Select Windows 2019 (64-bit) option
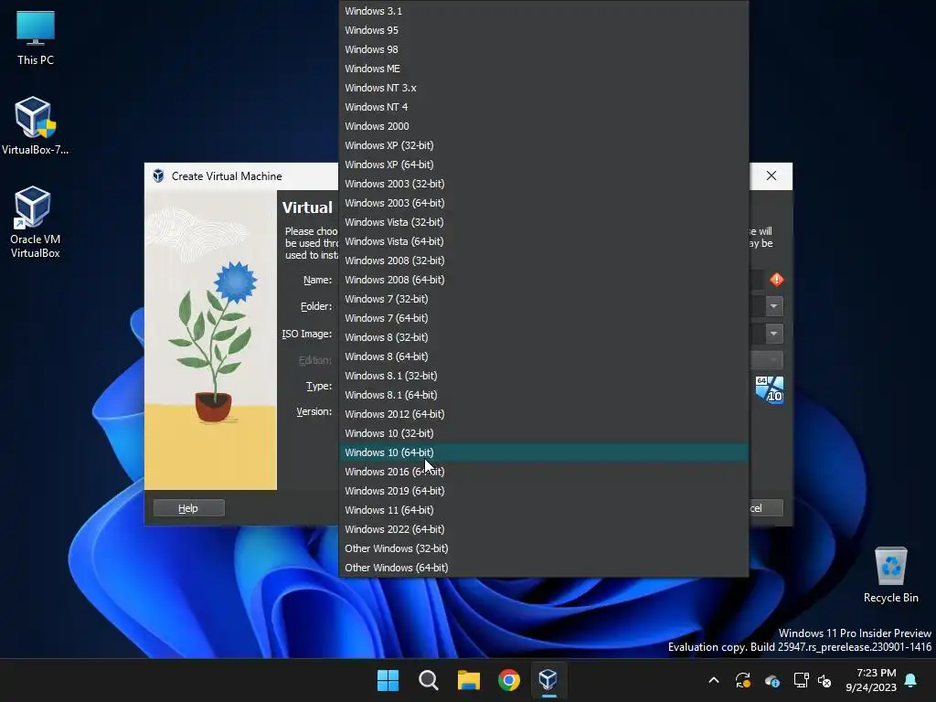The image size is (936, 702). [544, 491]
